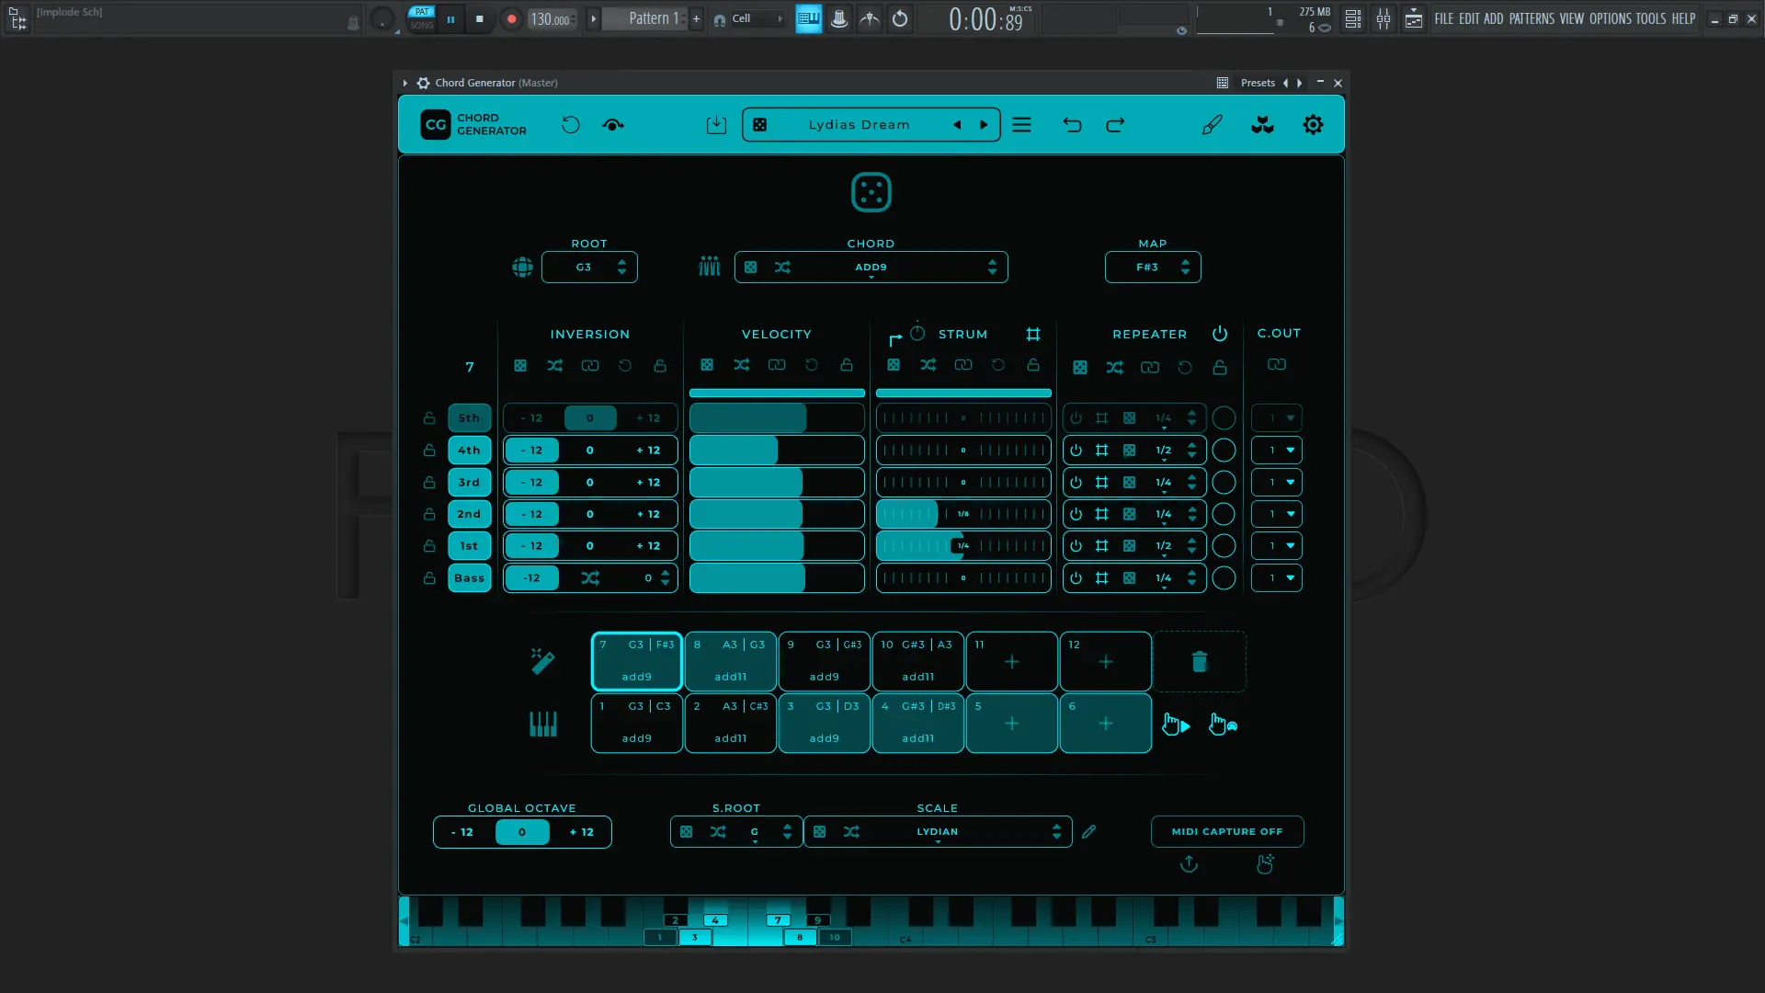Click the large dice randomize icon
1765x993 pixels.
[871, 192]
